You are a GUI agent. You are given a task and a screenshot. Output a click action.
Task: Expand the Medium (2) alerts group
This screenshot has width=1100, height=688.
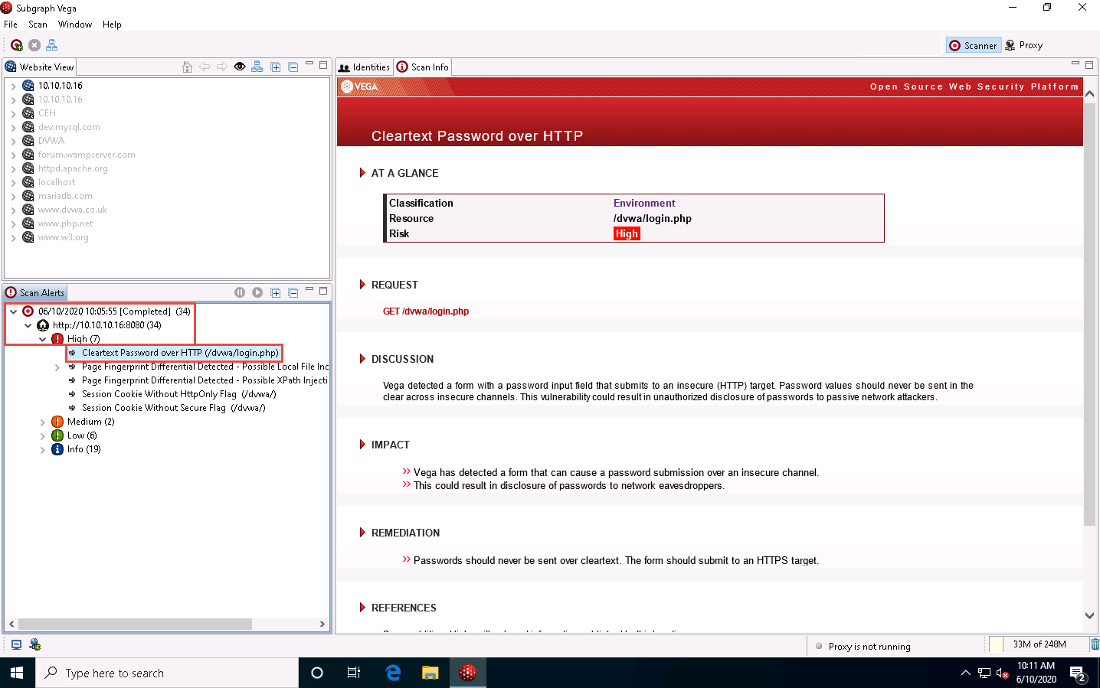tap(42, 422)
